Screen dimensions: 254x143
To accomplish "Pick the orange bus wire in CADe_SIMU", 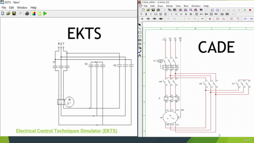I will coord(202,19).
